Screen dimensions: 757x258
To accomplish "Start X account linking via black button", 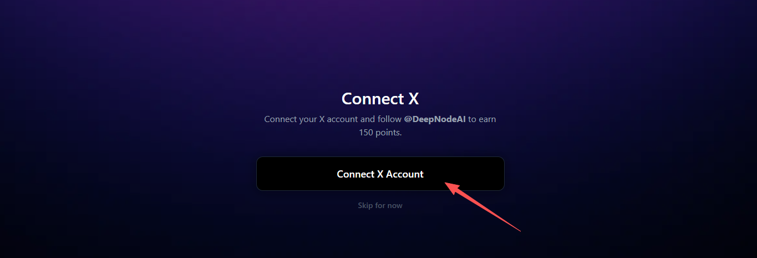I will click(x=380, y=174).
